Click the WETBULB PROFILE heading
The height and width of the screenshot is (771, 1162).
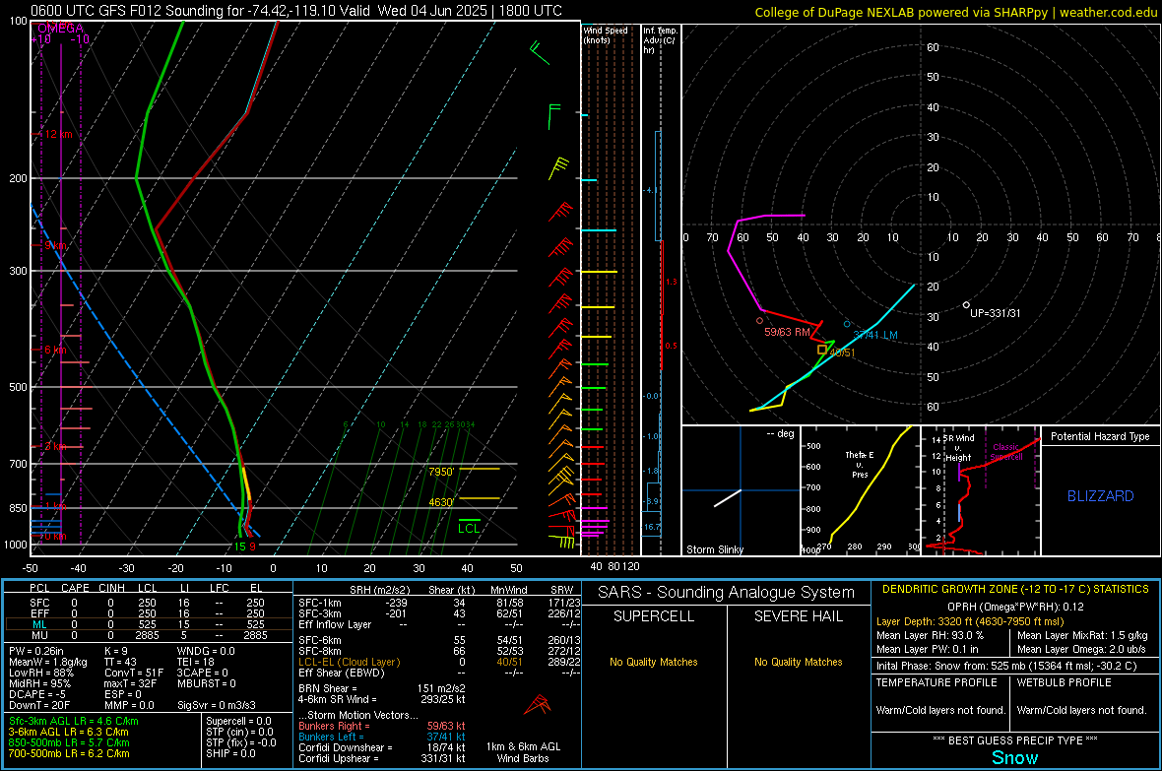click(x=1064, y=682)
